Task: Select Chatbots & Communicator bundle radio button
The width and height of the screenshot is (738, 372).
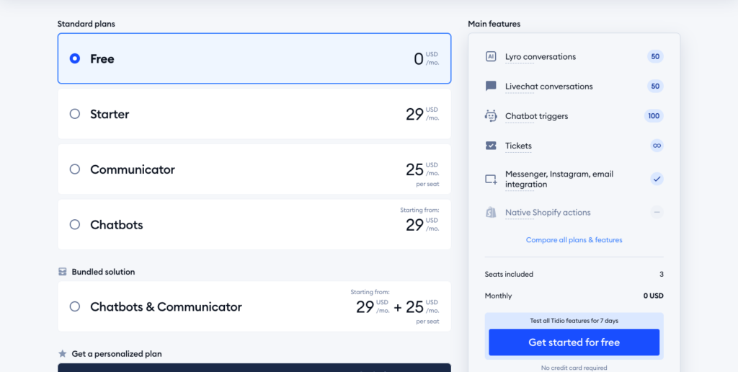Action: [x=74, y=306]
